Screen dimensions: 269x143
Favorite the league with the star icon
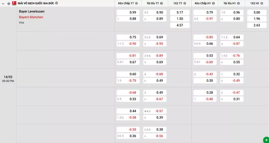[x=9, y=3]
